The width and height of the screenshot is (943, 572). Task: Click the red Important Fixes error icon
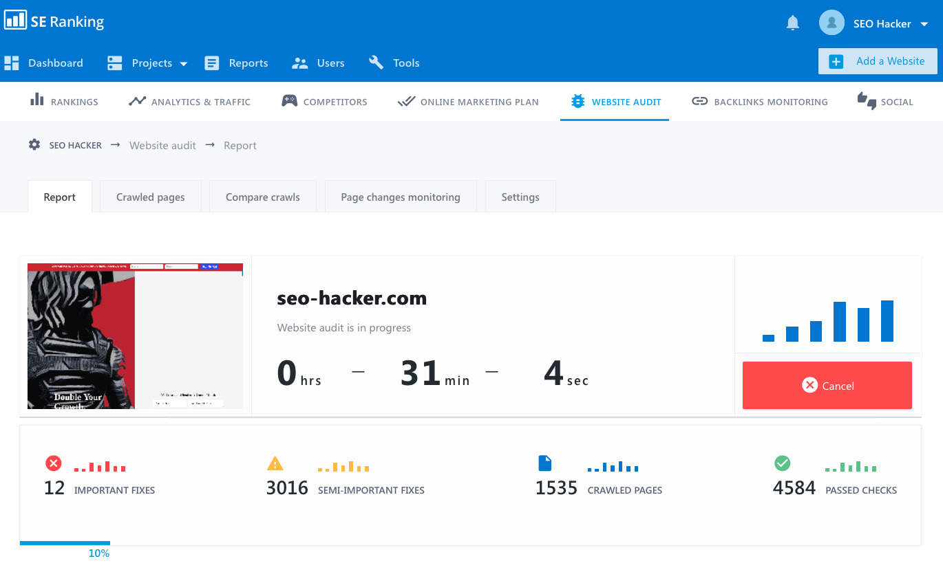[x=53, y=463]
